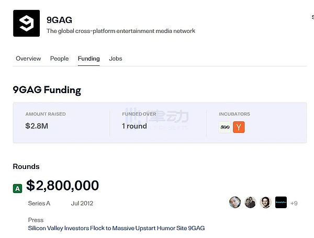This screenshot has width=314, height=238.
Task: Click the 9GAG company logo
Action: pyautogui.click(x=26, y=23)
